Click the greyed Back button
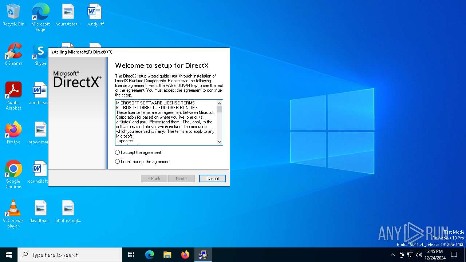This screenshot has width=466, height=262. 154,179
